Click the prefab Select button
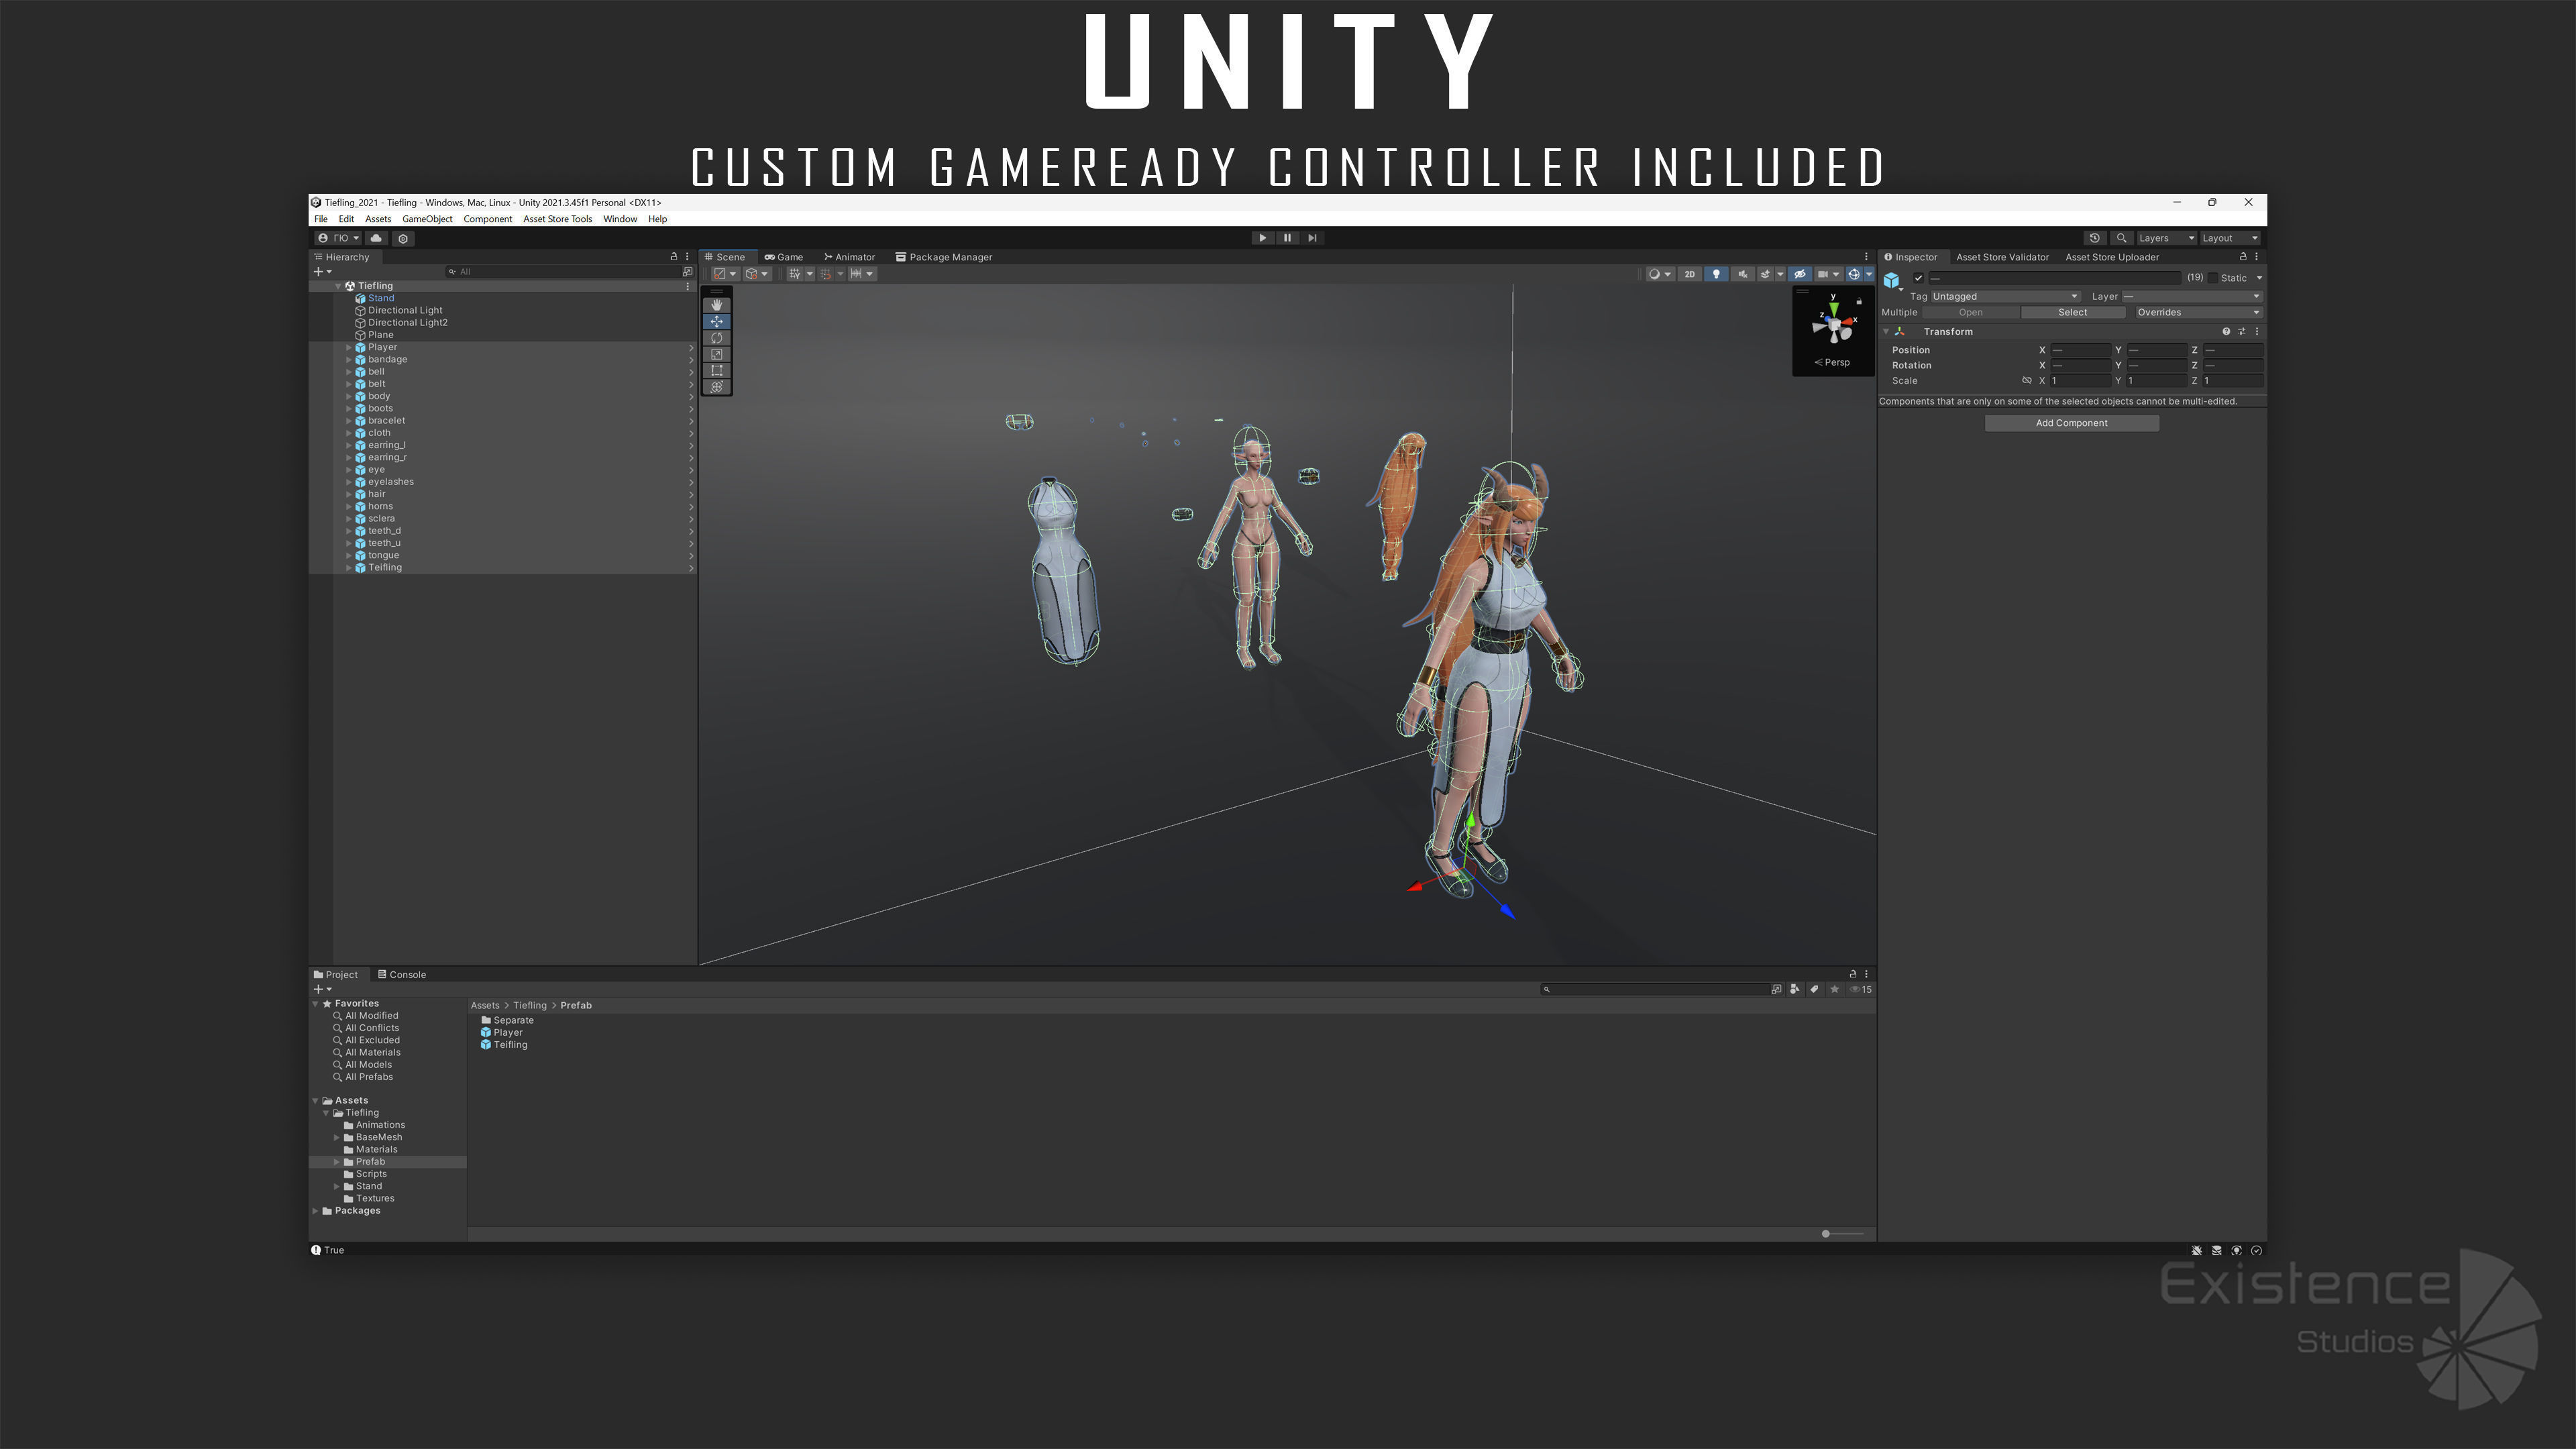Screen dimensions: 2576x1449 coord(2072,312)
